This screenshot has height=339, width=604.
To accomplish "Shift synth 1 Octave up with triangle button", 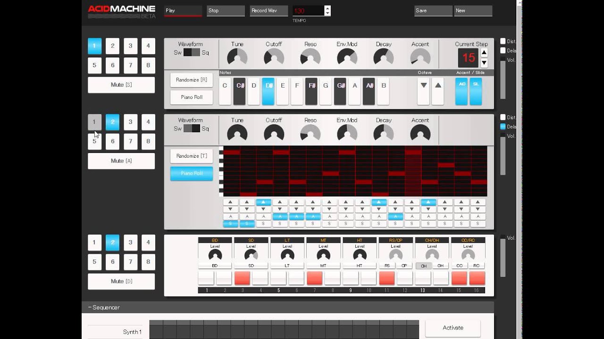I will [438, 91].
